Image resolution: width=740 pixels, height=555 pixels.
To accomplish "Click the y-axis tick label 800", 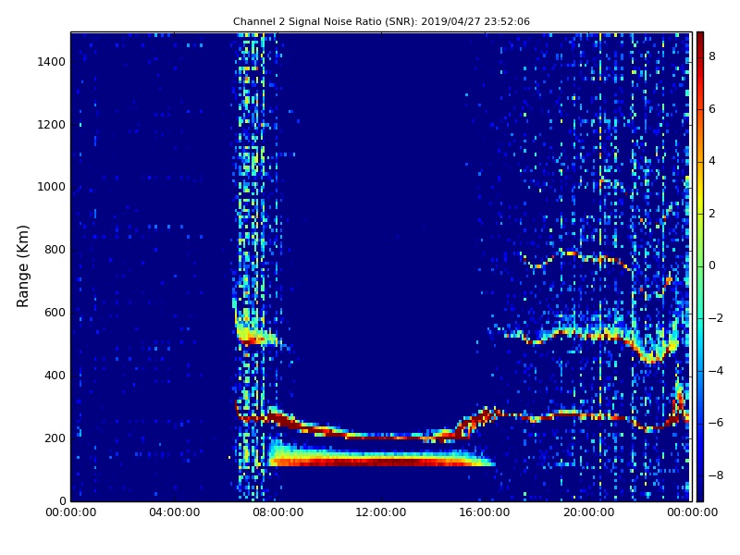I will pyautogui.click(x=55, y=250).
